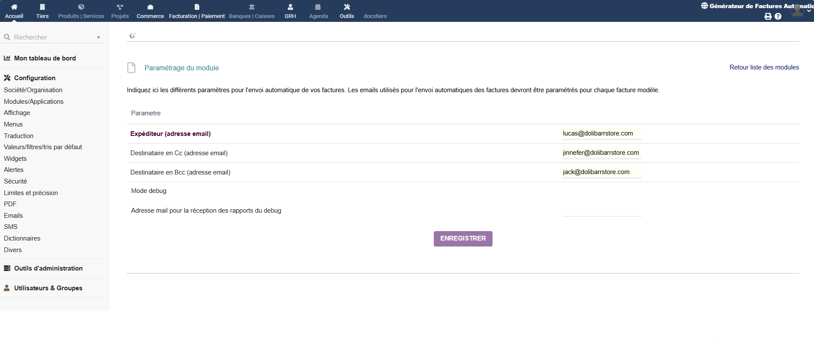Click the Outils wrench icon
This screenshot has height=343, width=814.
click(x=347, y=7)
